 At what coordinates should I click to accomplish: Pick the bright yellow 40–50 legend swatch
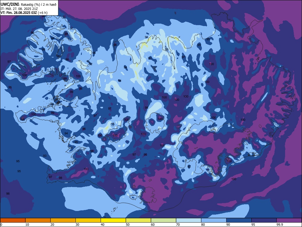point(113,220)
